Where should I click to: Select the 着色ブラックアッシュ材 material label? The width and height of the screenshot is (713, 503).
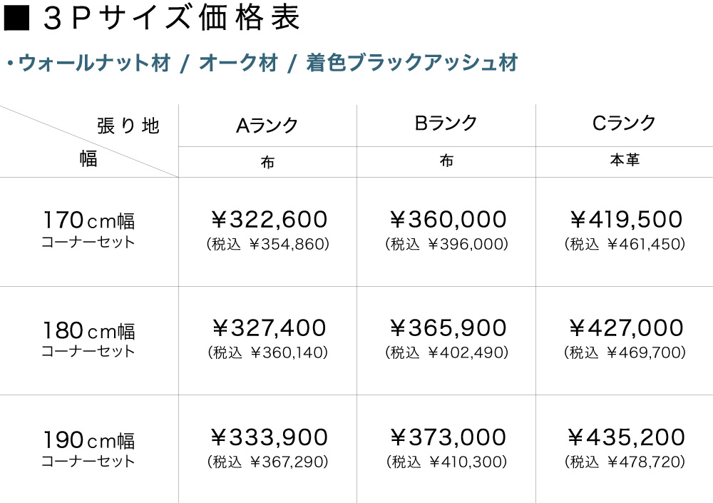pyautogui.click(x=411, y=63)
